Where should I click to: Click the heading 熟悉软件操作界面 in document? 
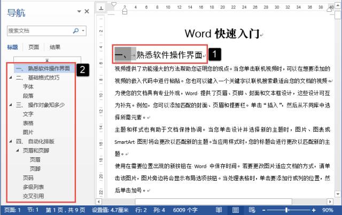pos(169,55)
